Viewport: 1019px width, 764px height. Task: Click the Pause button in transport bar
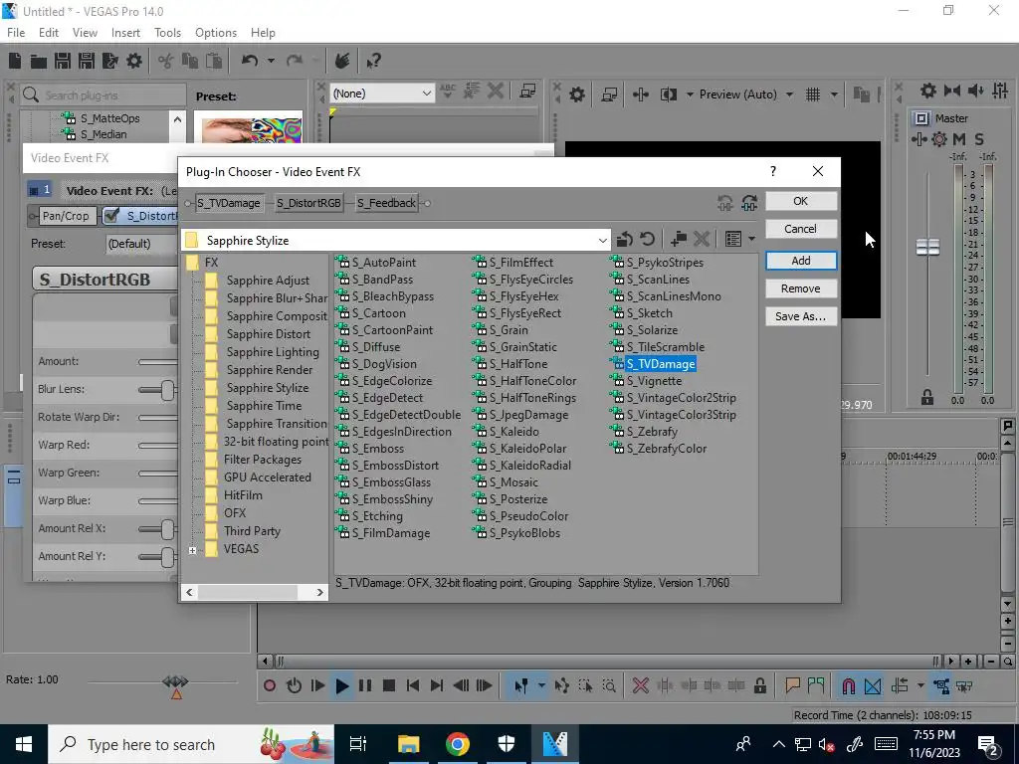(x=365, y=685)
